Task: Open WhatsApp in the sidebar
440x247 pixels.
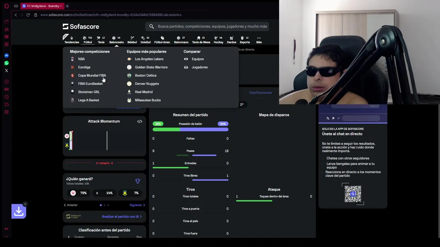Action: pyautogui.click(x=6, y=63)
